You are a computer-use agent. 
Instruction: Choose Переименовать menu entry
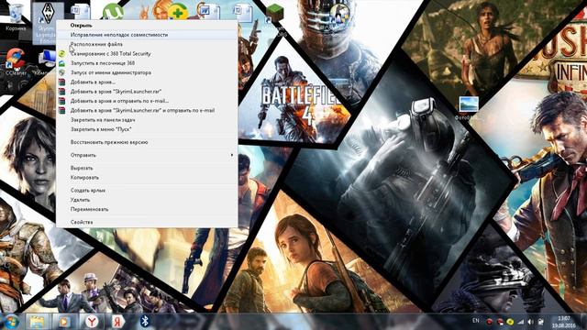pos(147,209)
